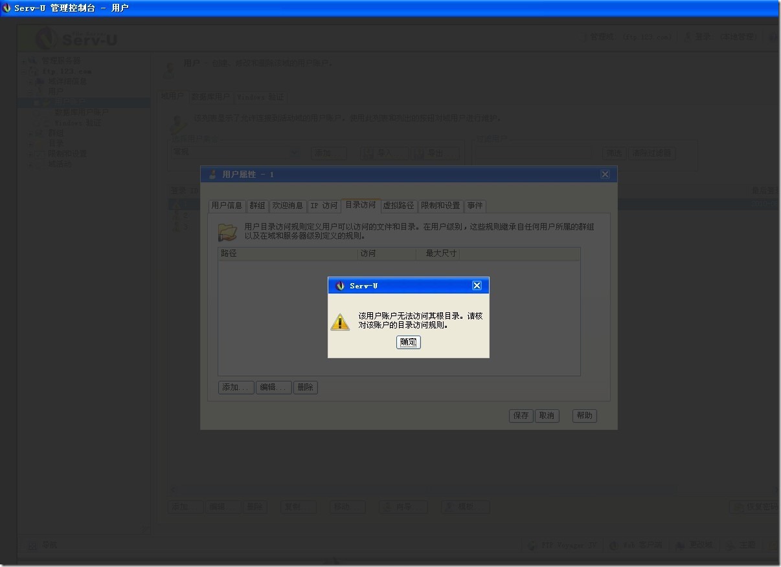Select 域活动 in the console tree
781x567 pixels.
point(60,164)
